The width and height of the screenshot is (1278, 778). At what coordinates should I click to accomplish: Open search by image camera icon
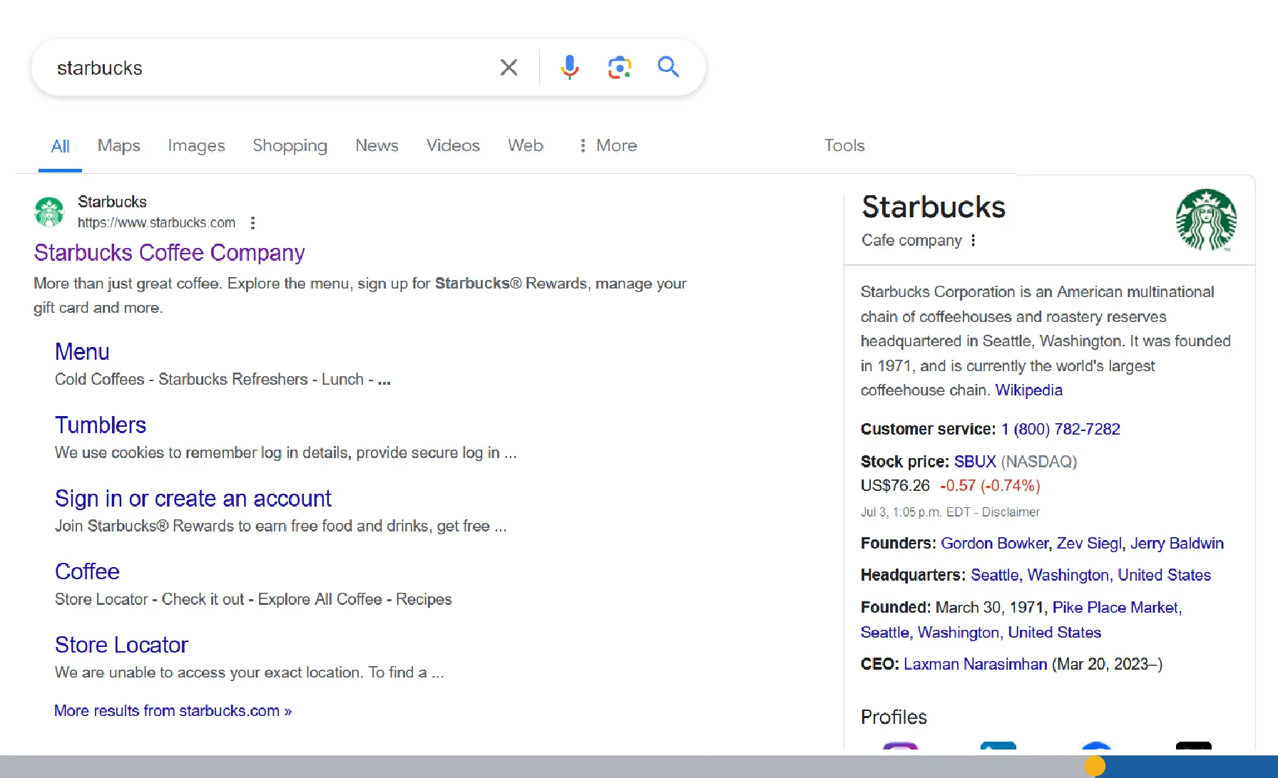pyautogui.click(x=619, y=68)
